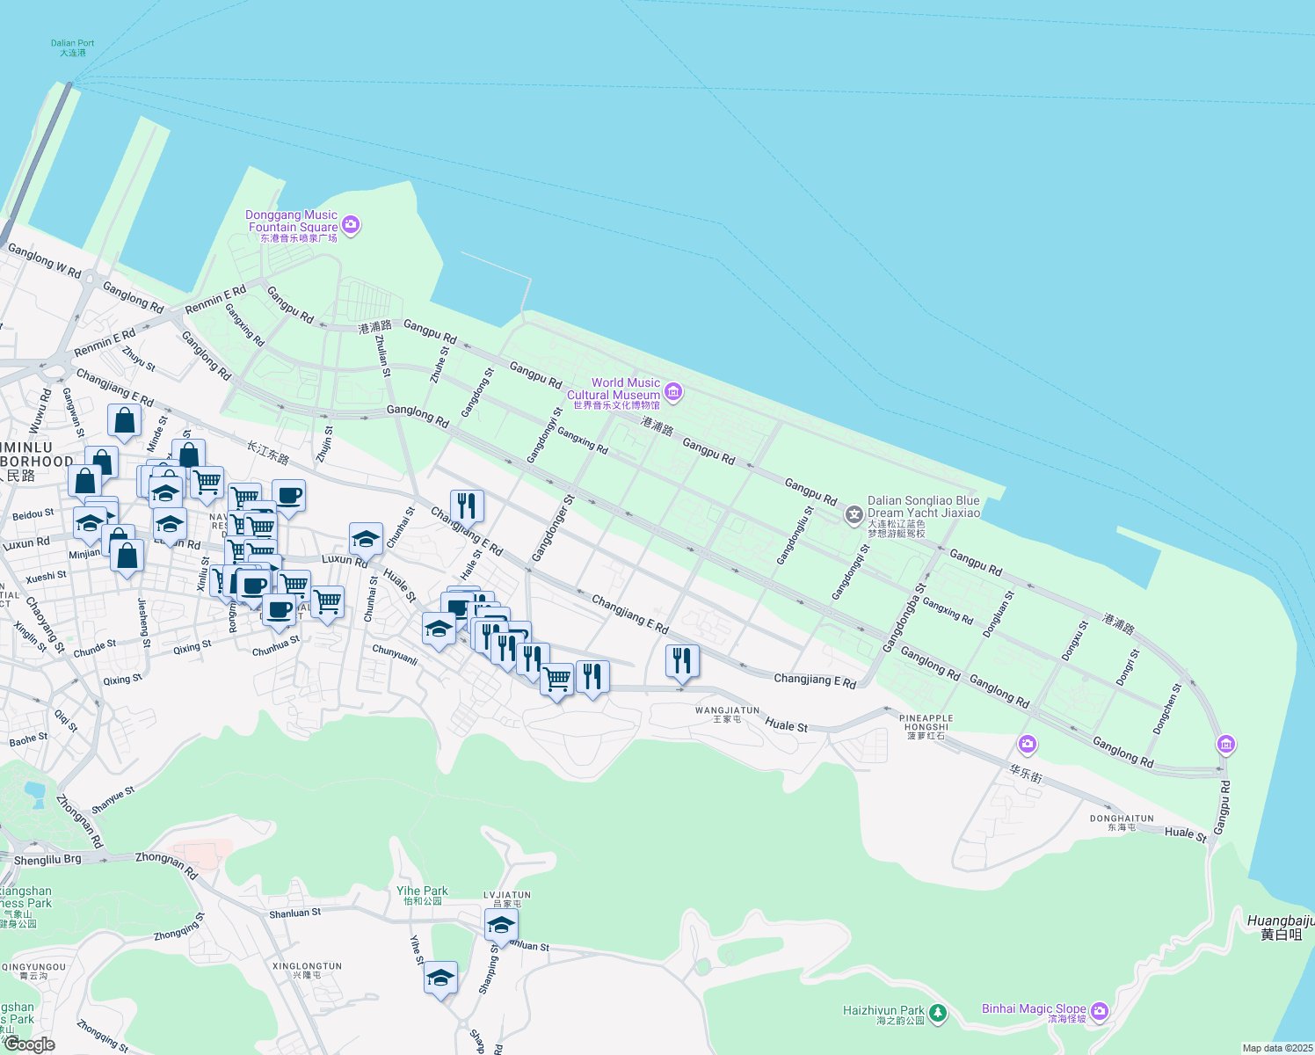The width and height of the screenshot is (1315, 1055).
Task: Select the school marker on Luxun Rd
Action: pyautogui.click(x=366, y=538)
